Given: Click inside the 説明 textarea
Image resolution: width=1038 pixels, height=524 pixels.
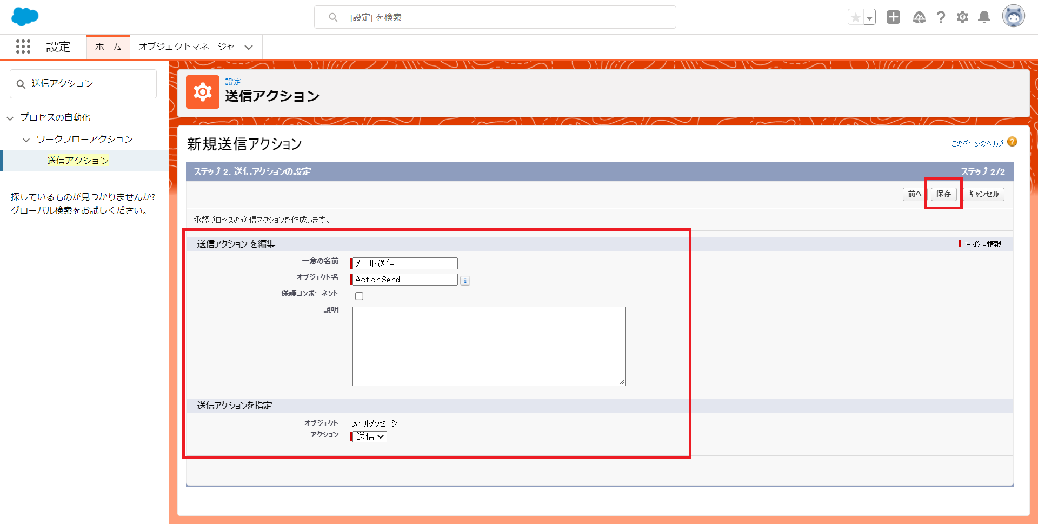Looking at the screenshot, I should pyautogui.click(x=489, y=346).
